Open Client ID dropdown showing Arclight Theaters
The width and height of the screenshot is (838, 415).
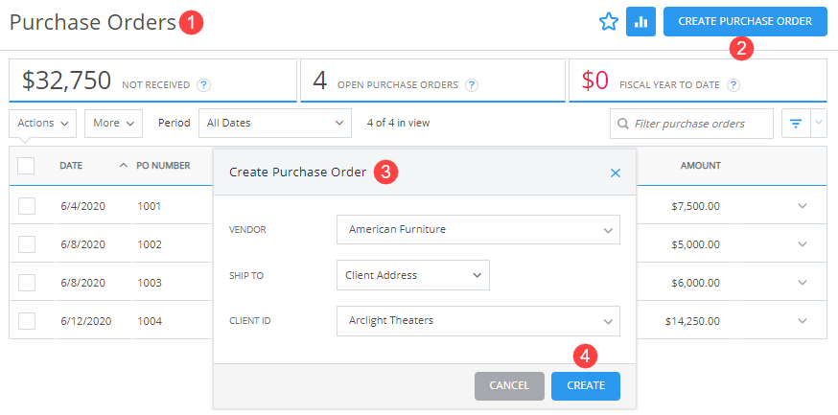point(478,321)
